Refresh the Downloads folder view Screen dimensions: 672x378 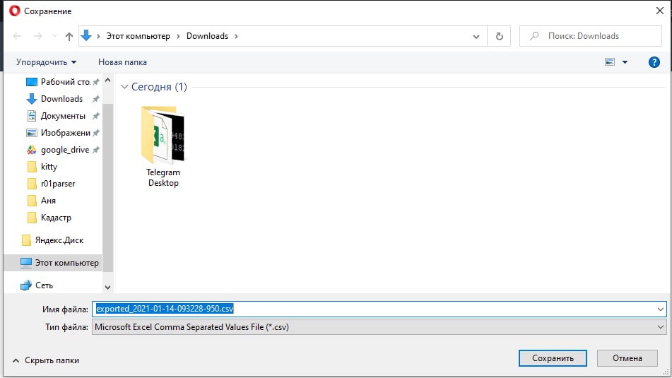click(x=500, y=37)
